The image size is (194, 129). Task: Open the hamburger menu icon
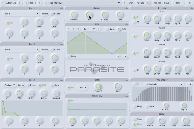click(190, 3)
